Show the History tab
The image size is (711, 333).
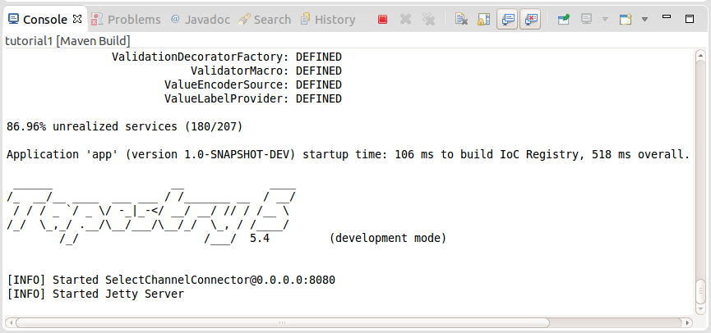[x=327, y=19]
